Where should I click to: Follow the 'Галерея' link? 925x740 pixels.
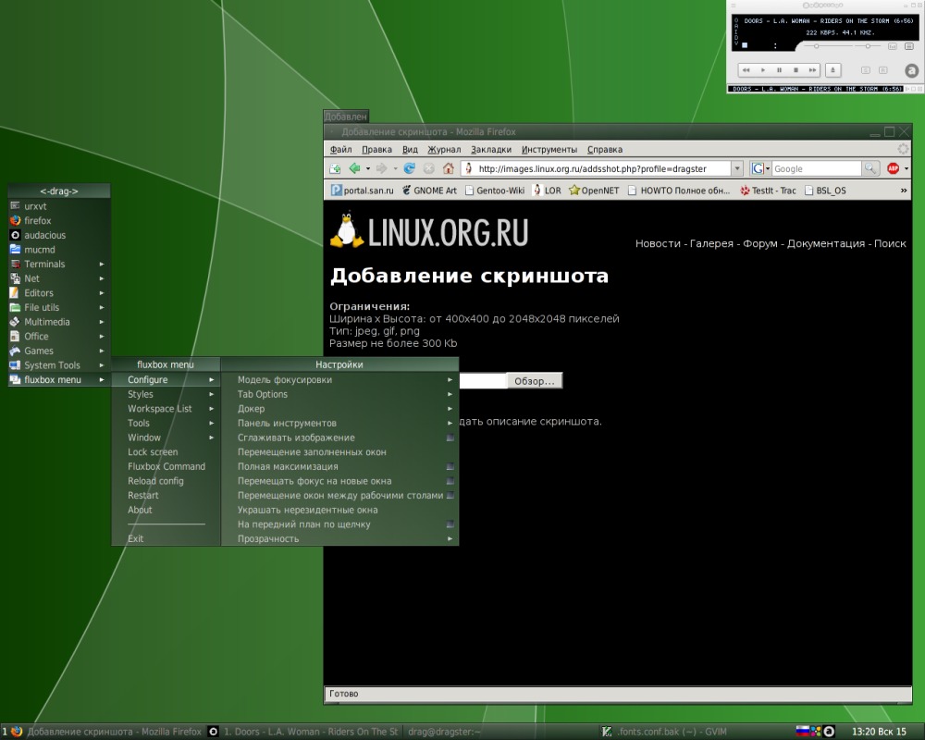(711, 243)
